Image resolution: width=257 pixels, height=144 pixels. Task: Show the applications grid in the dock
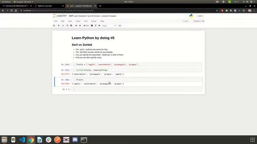click(253, 140)
